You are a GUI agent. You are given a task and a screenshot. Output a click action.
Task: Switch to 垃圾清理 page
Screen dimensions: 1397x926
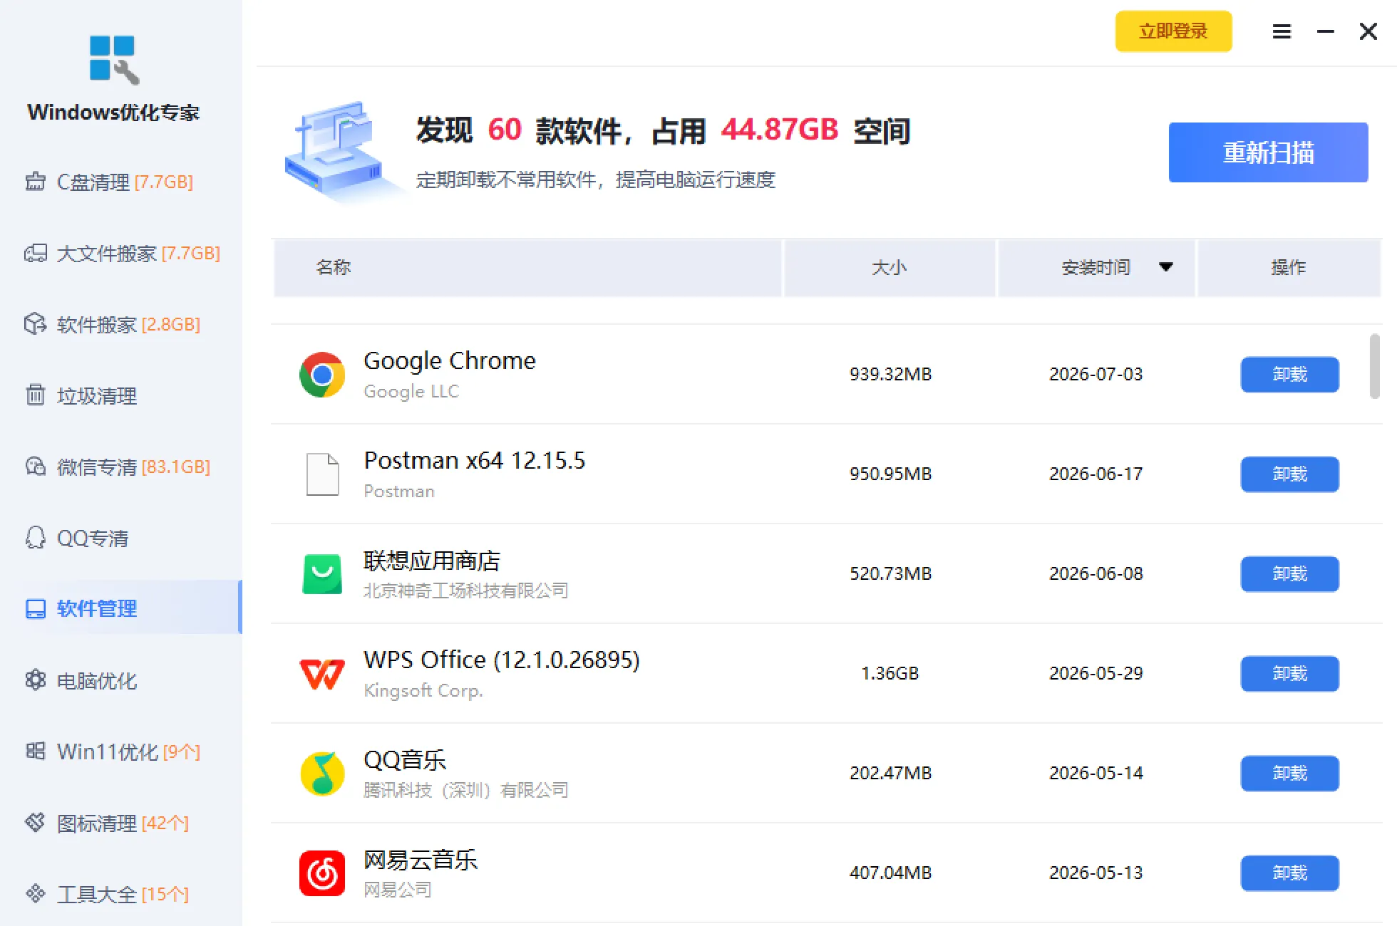[121, 396]
